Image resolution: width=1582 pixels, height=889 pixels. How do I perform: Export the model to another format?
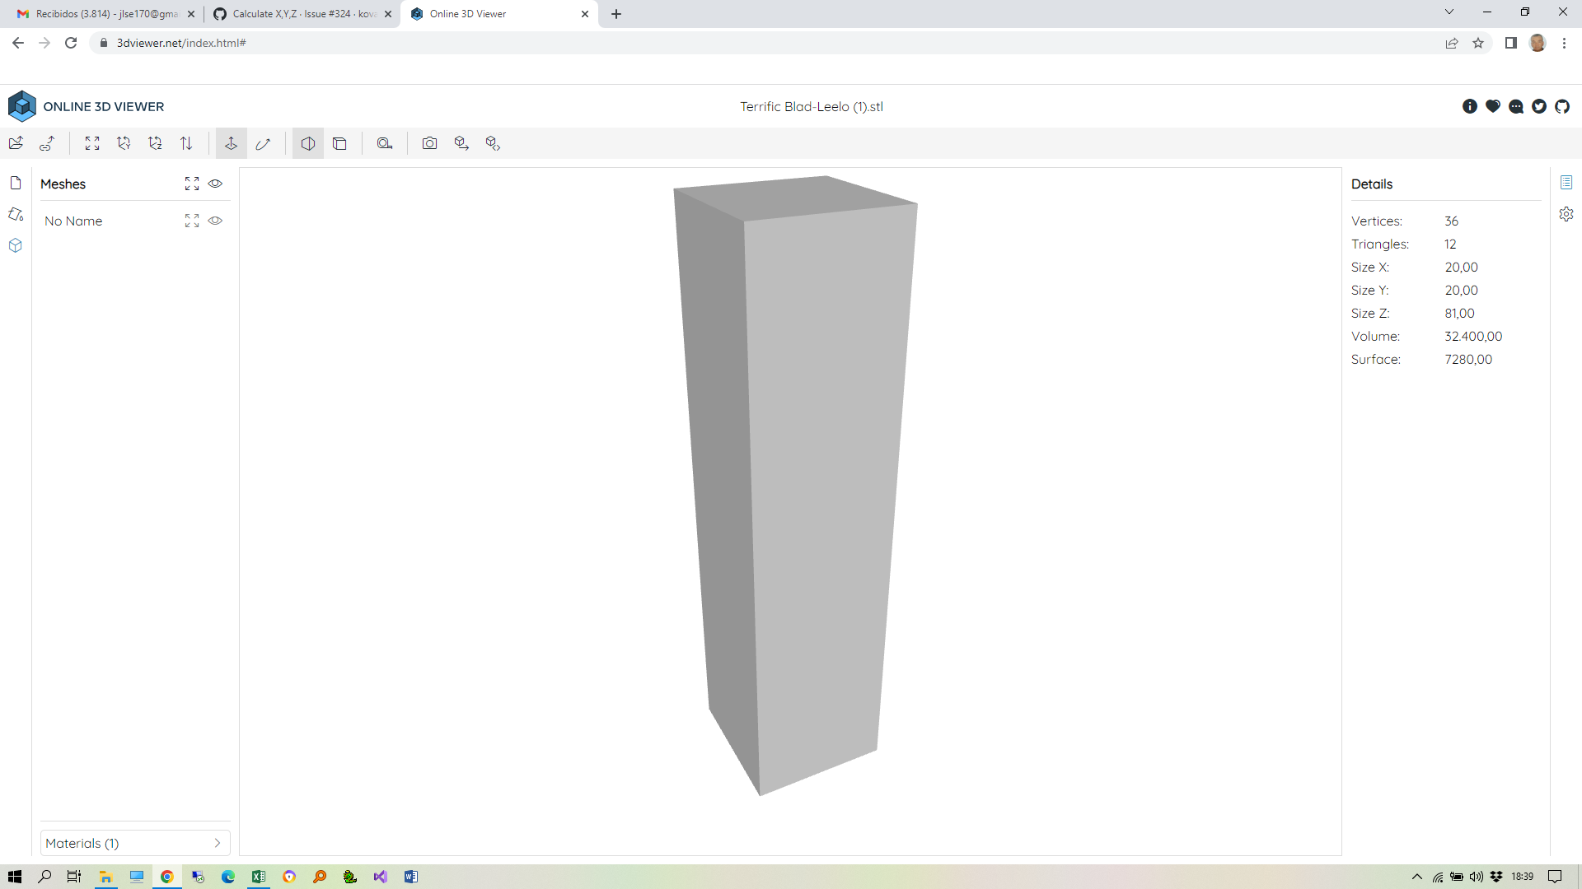(x=461, y=142)
